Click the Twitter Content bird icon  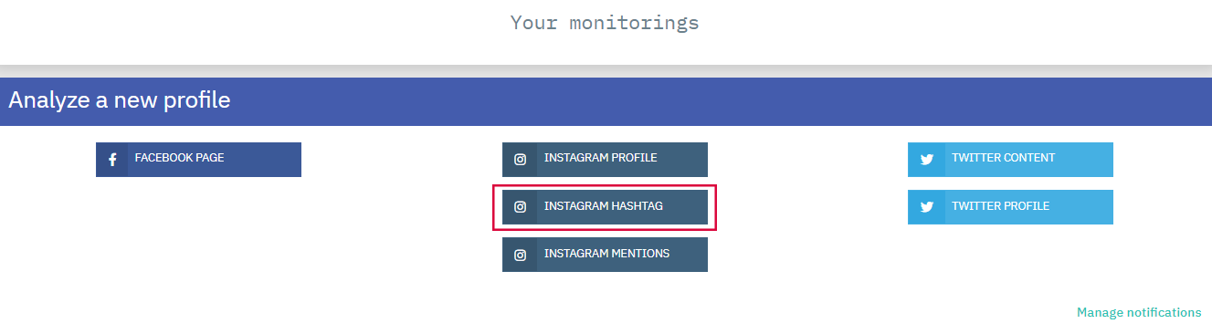click(927, 160)
